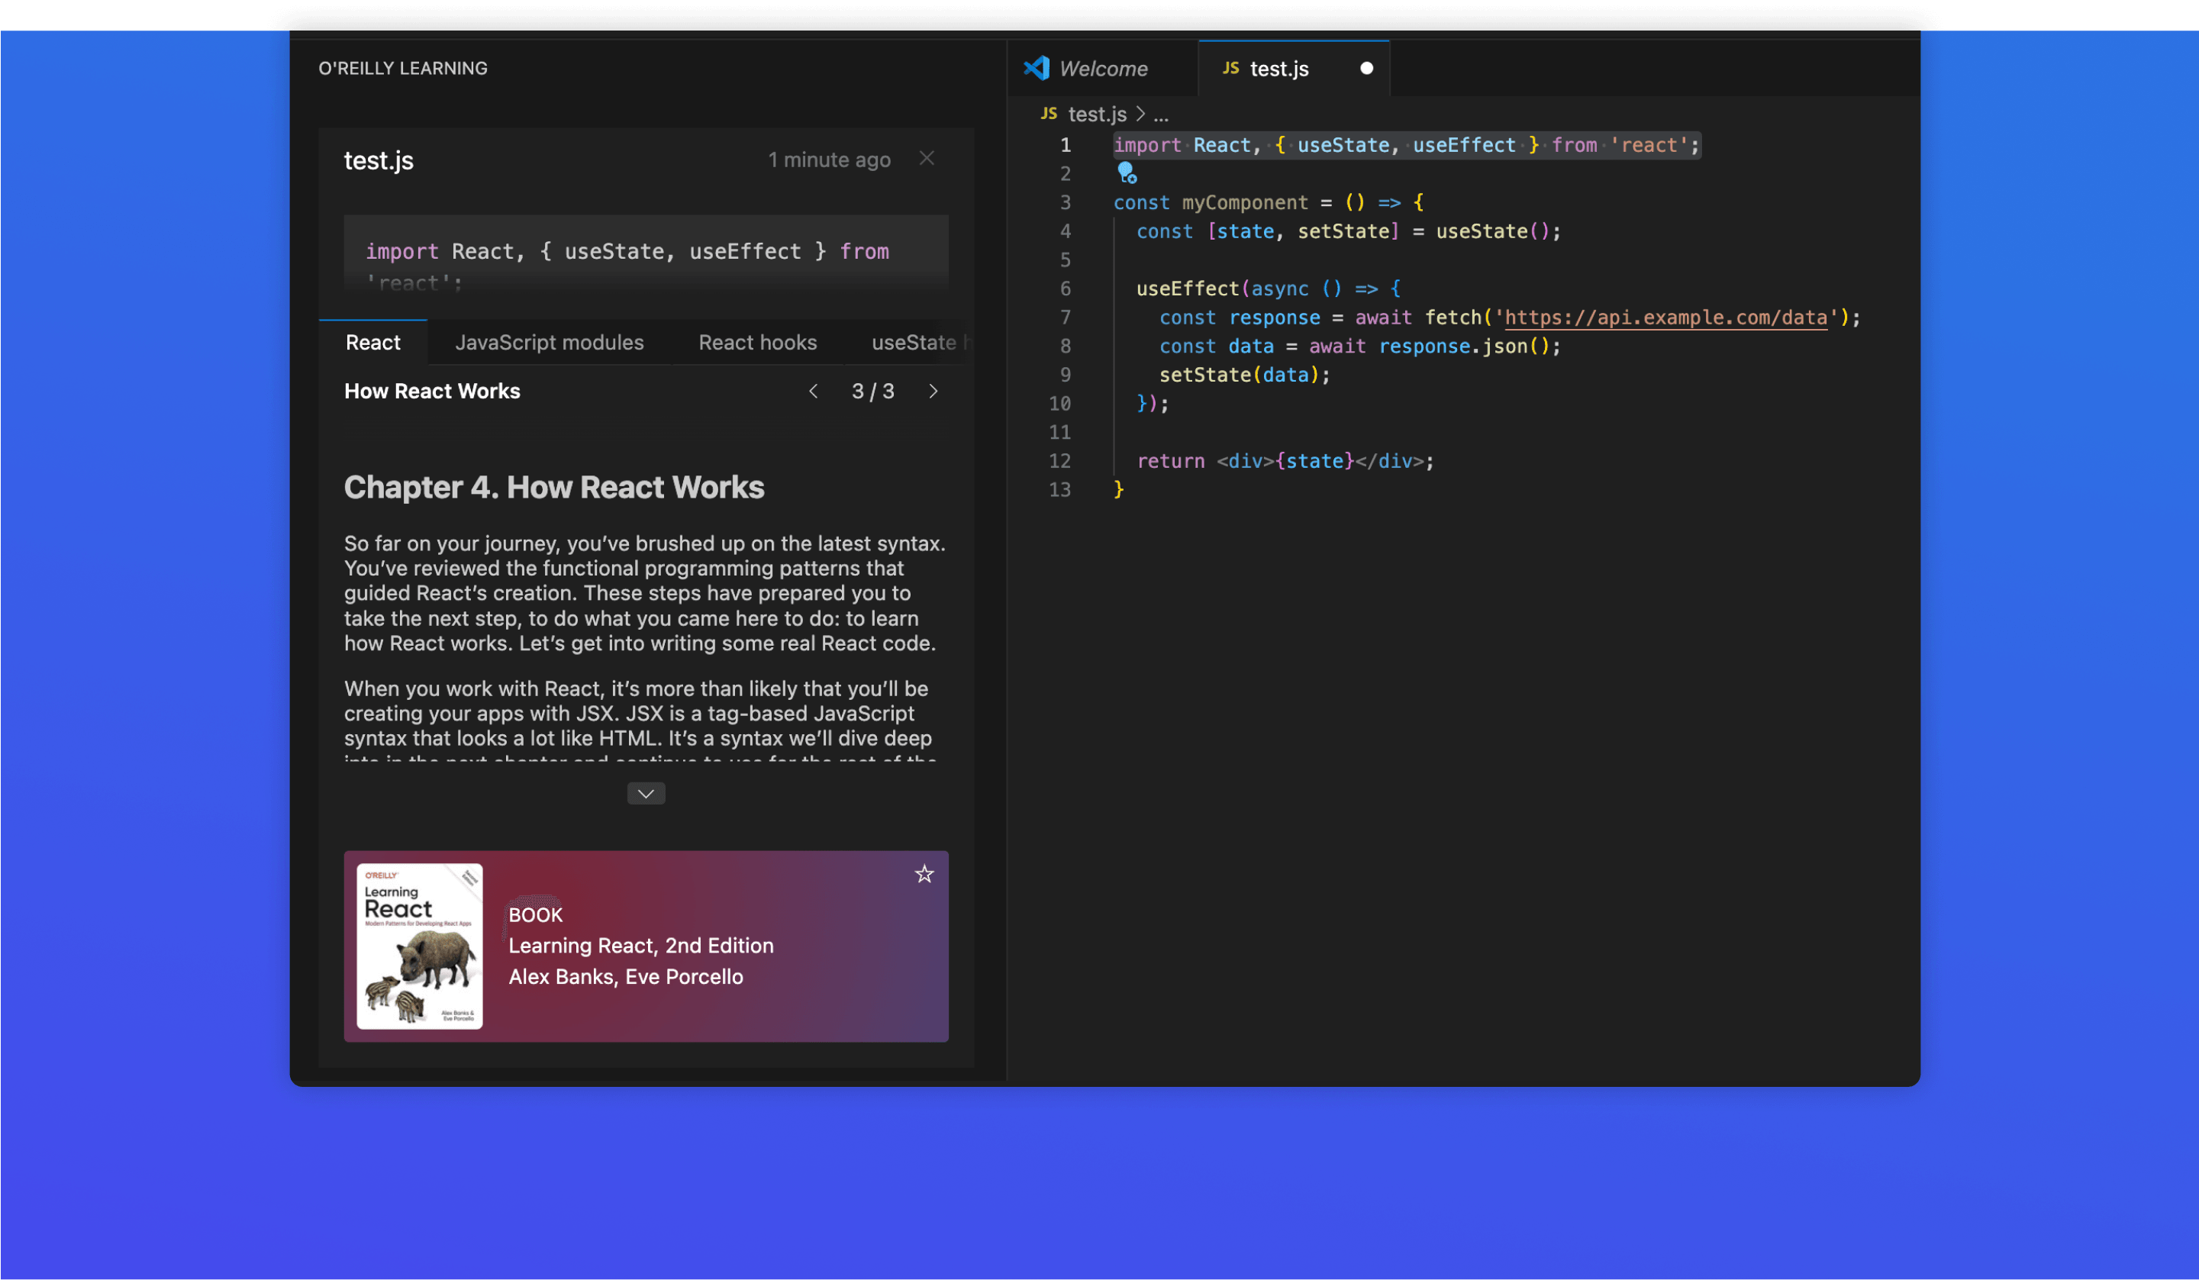Click 'response.json()' on line 8

(x=1463, y=347)
